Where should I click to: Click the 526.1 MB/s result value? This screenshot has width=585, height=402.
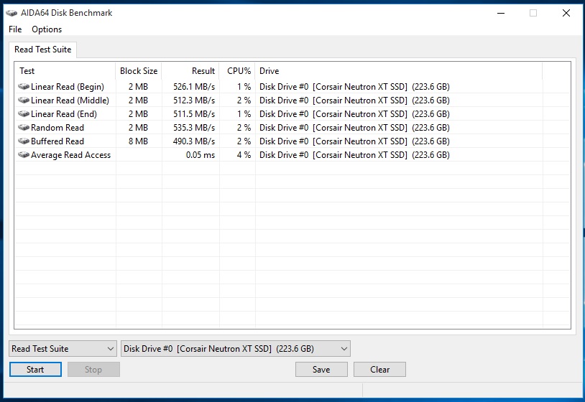coord(194,87)
